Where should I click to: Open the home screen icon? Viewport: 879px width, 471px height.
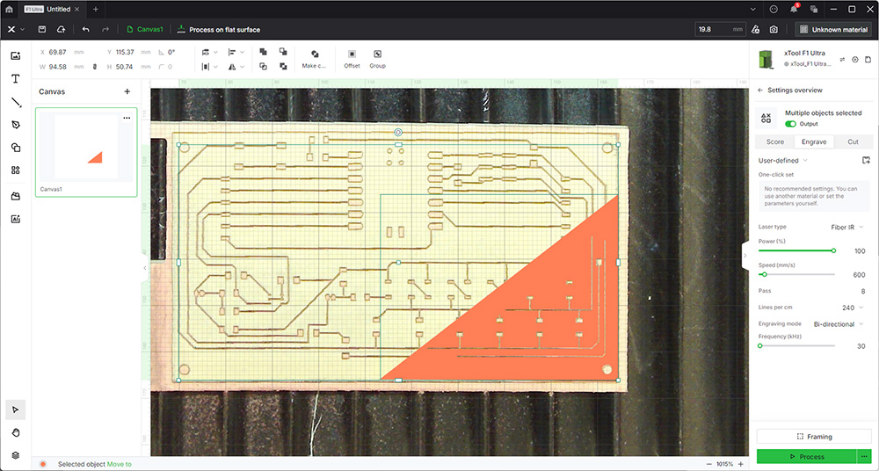9,10
